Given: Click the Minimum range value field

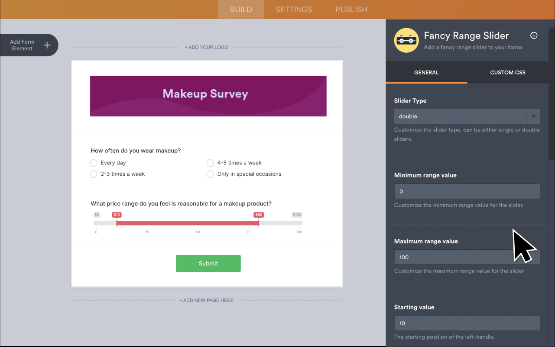Looking at the screenshot, I should tap(467, 191).
